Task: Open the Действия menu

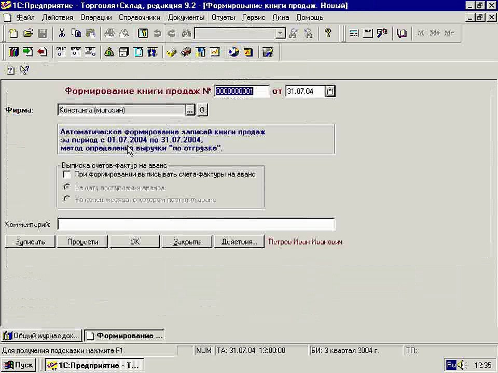Action: [x=58, y=18]
